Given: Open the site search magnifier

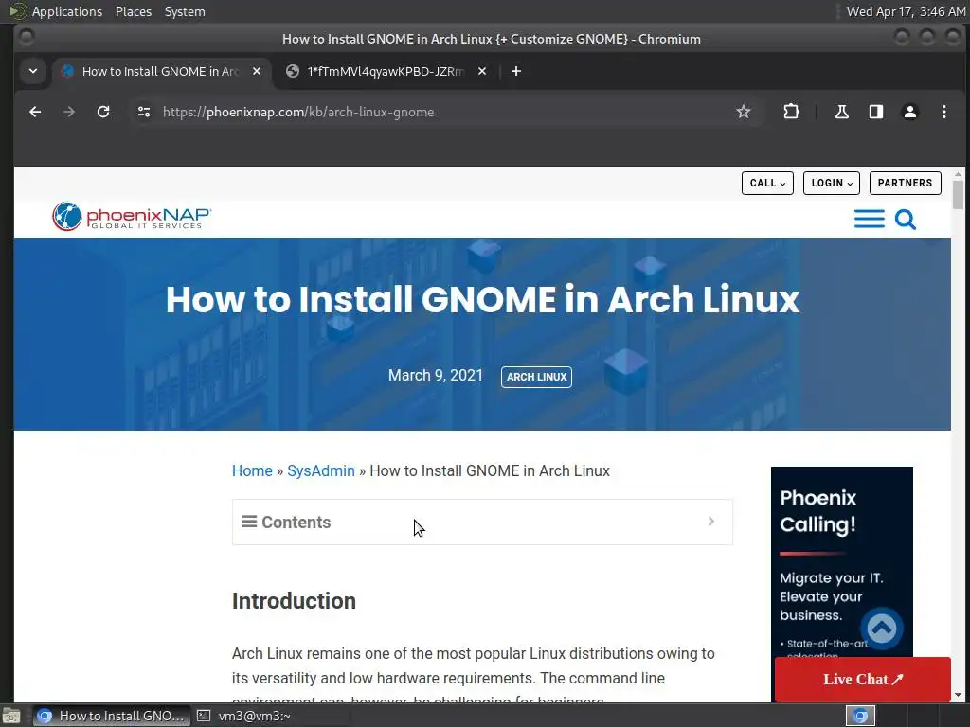Looking at the screenshot, I should [905, 219].
